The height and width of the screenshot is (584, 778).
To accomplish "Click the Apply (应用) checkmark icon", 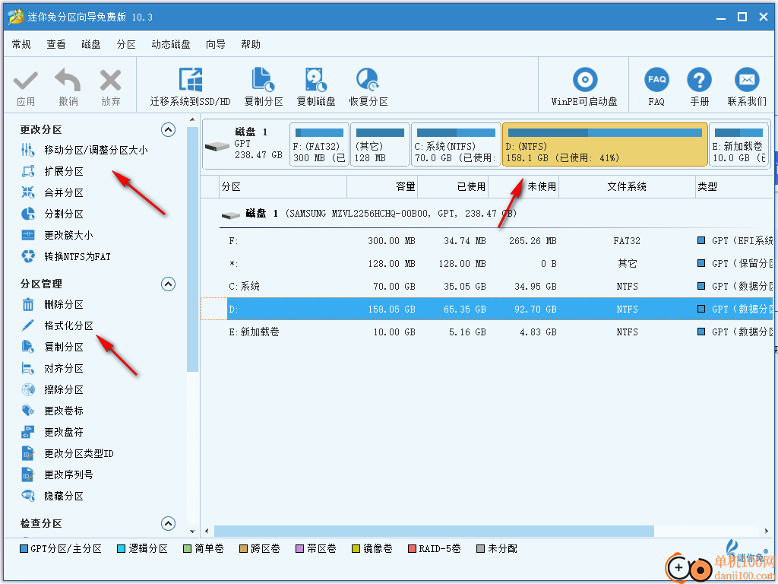I will tap(25, 81).
